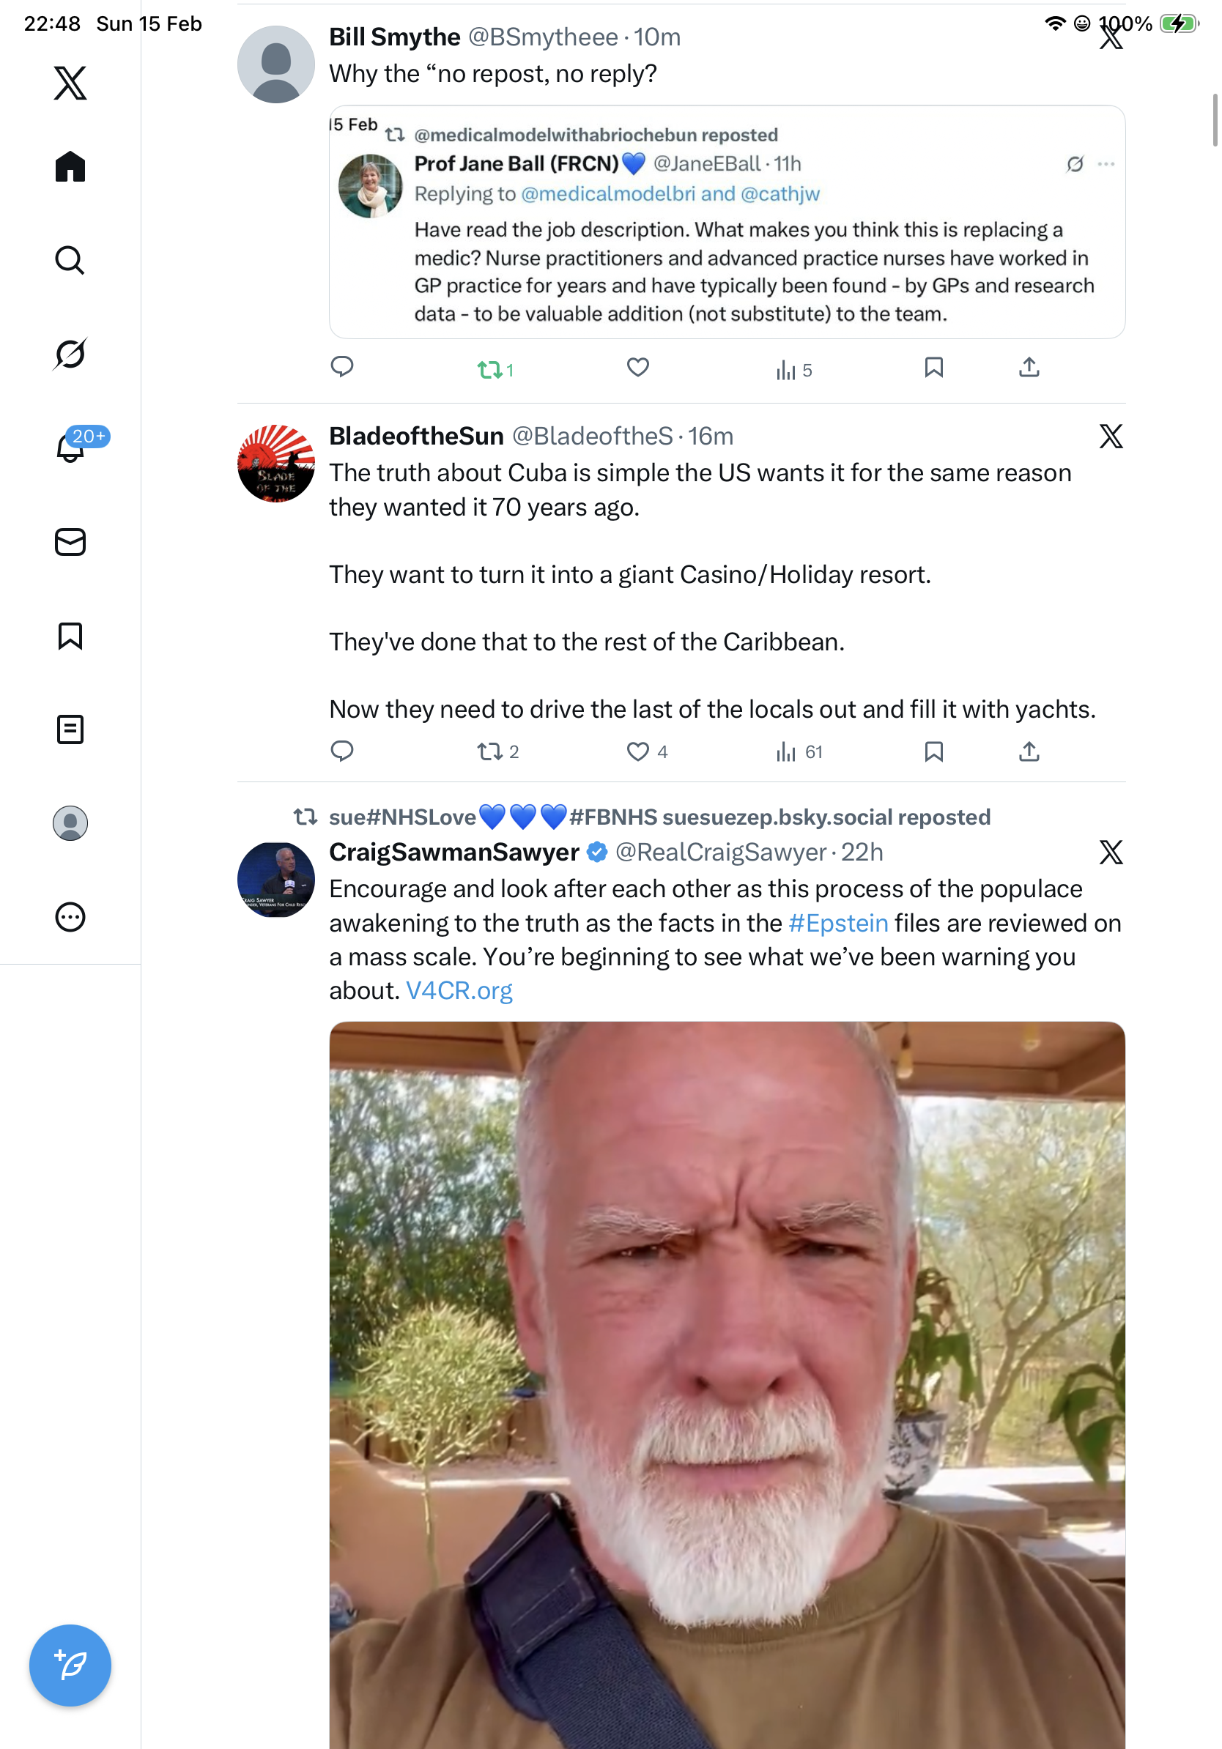Open notifications bell with 20+ badge

coord(70,448)
